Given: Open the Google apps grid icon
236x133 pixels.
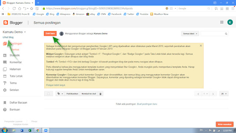Looking at the screenshot, I should coord(222,22).
